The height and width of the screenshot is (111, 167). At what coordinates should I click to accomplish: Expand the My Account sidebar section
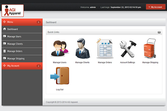coord(22,66)
